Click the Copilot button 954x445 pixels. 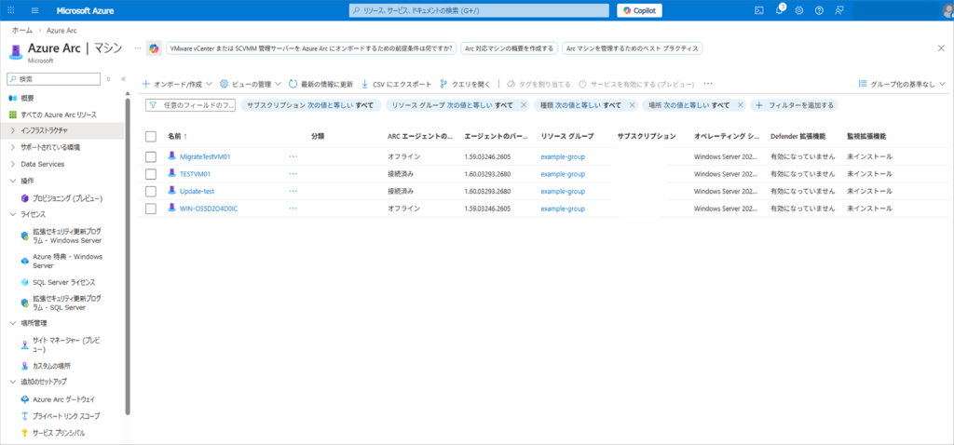click(x=639, y=10)
